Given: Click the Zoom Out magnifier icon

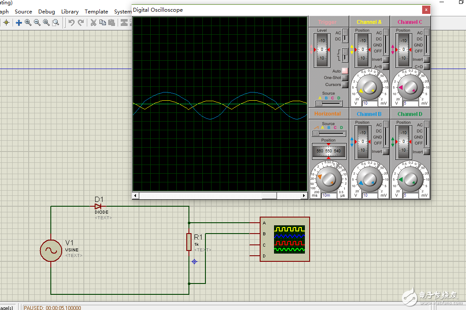Looking at the screenshot, I should pyautogui.click(x=37, y=23).
